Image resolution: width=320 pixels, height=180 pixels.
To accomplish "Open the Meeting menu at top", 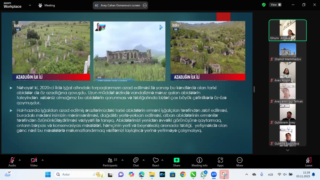I will (46, 5).
